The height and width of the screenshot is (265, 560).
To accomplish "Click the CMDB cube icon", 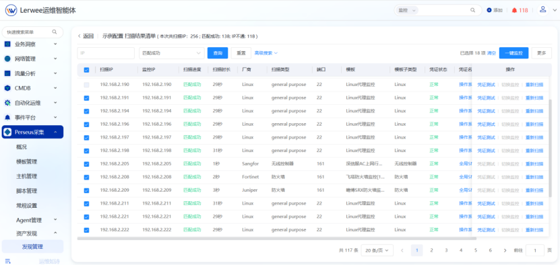I will (7, 88).
